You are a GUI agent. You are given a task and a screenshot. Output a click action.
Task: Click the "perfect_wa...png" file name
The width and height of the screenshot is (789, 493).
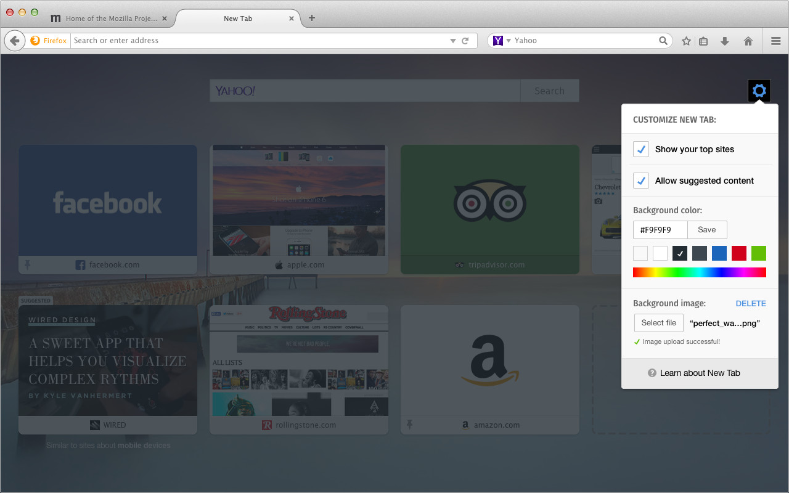click(x=725, y=323)
